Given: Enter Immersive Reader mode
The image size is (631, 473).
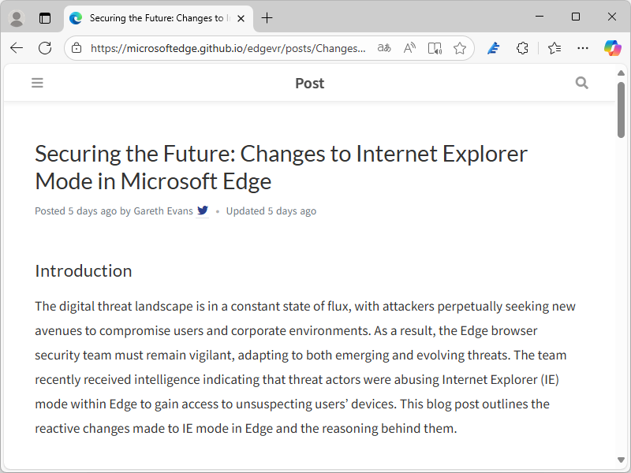Looking at the screenshot, I should click(435, 48).
